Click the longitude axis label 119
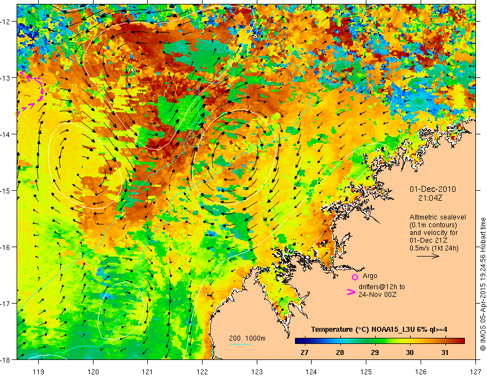 point(39,372)
